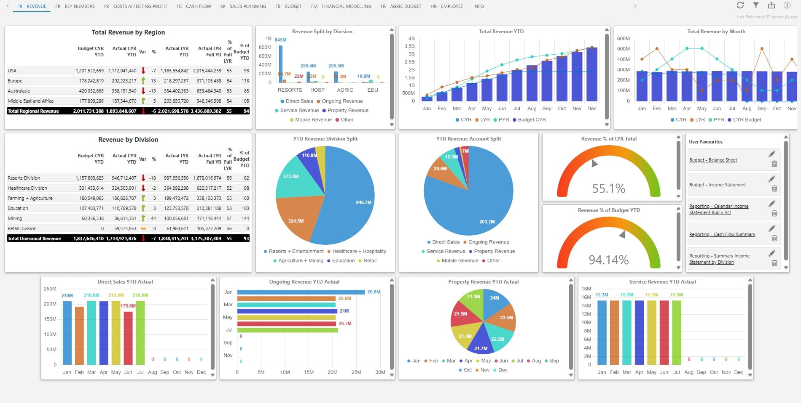
Task: Open Budget - Balance Sheet link
Action: (x=713, y=160)
